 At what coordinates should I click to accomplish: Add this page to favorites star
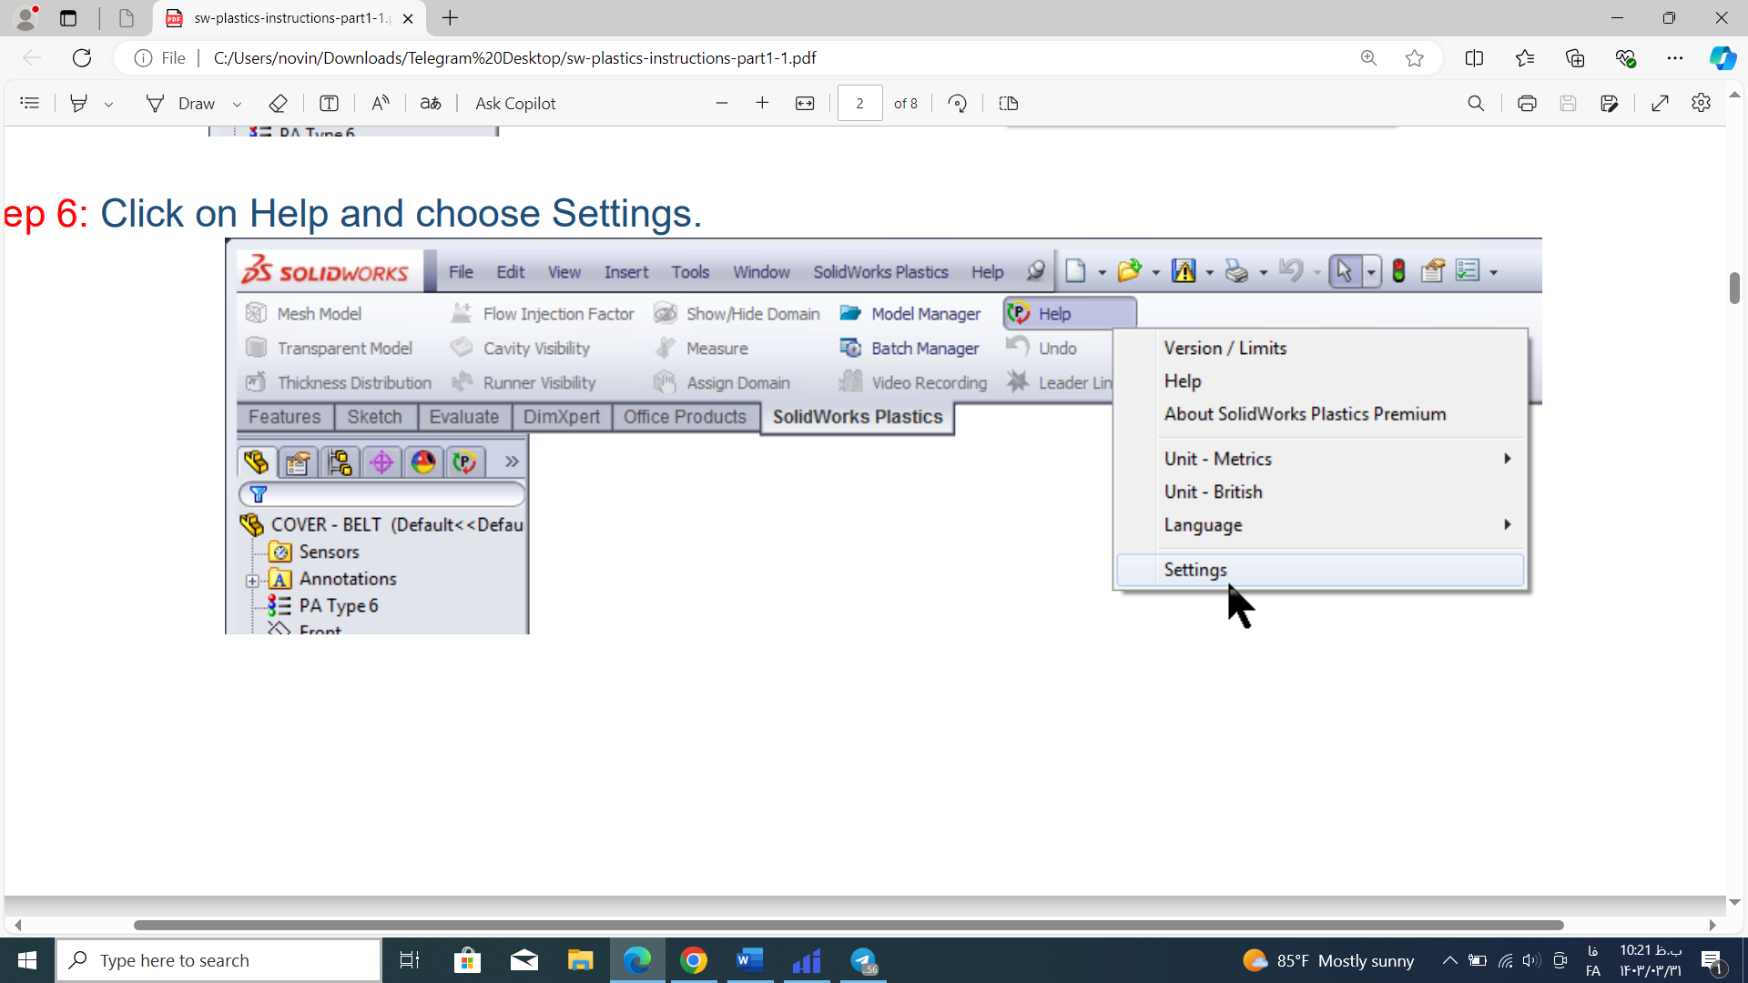point(1414,58)
